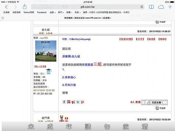
Task: Open the Yahoo!奇摩 bookmark
Action: [29, 12]
